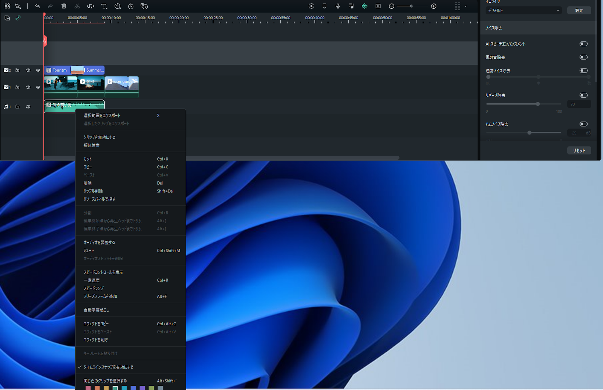The image size is (603, 390).
Task: Click the リセット button
Action: click(x=579, y=150)
